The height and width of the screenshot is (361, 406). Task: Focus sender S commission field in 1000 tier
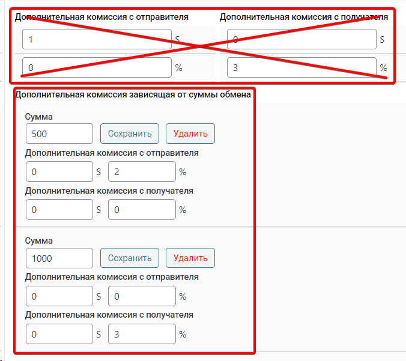pos(59,296)
